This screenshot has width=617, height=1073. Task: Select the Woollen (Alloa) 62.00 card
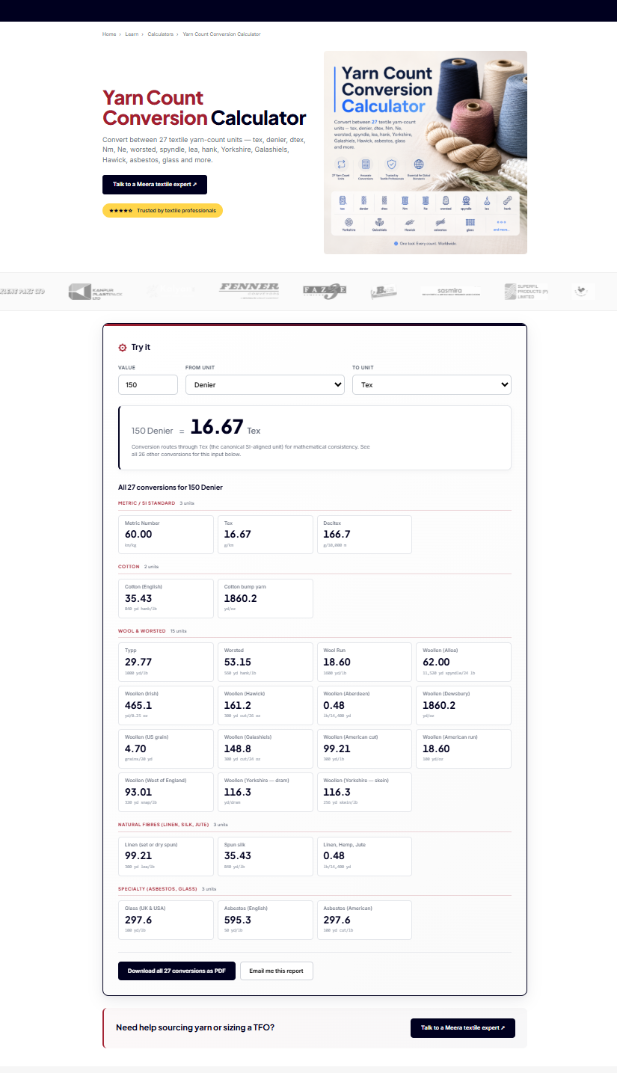464,662
